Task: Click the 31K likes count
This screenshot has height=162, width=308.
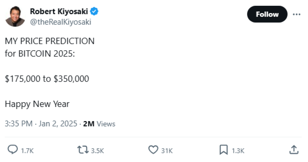Action: (167, 150)
